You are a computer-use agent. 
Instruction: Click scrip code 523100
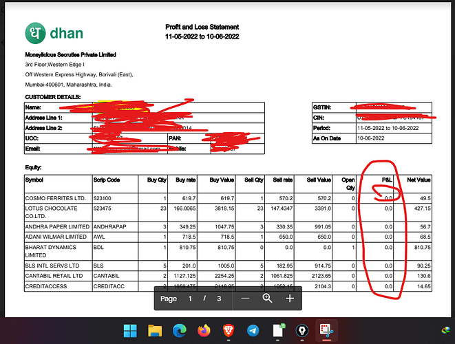pos(102,198)
